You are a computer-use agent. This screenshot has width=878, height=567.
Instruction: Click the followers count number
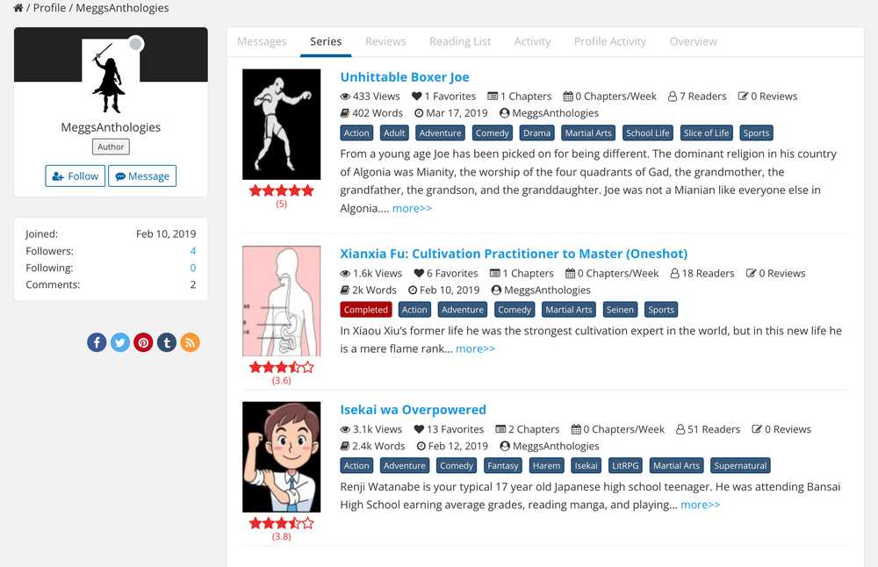[193, 251]
